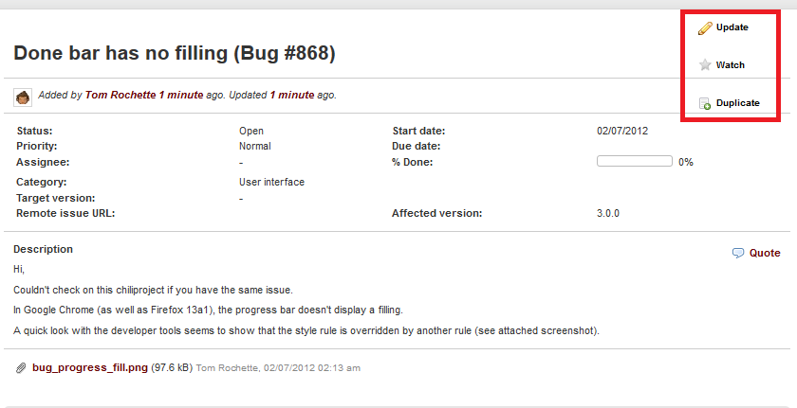797x408 pixels.
Task: Click the % Done progress bar
Action: 635,161
